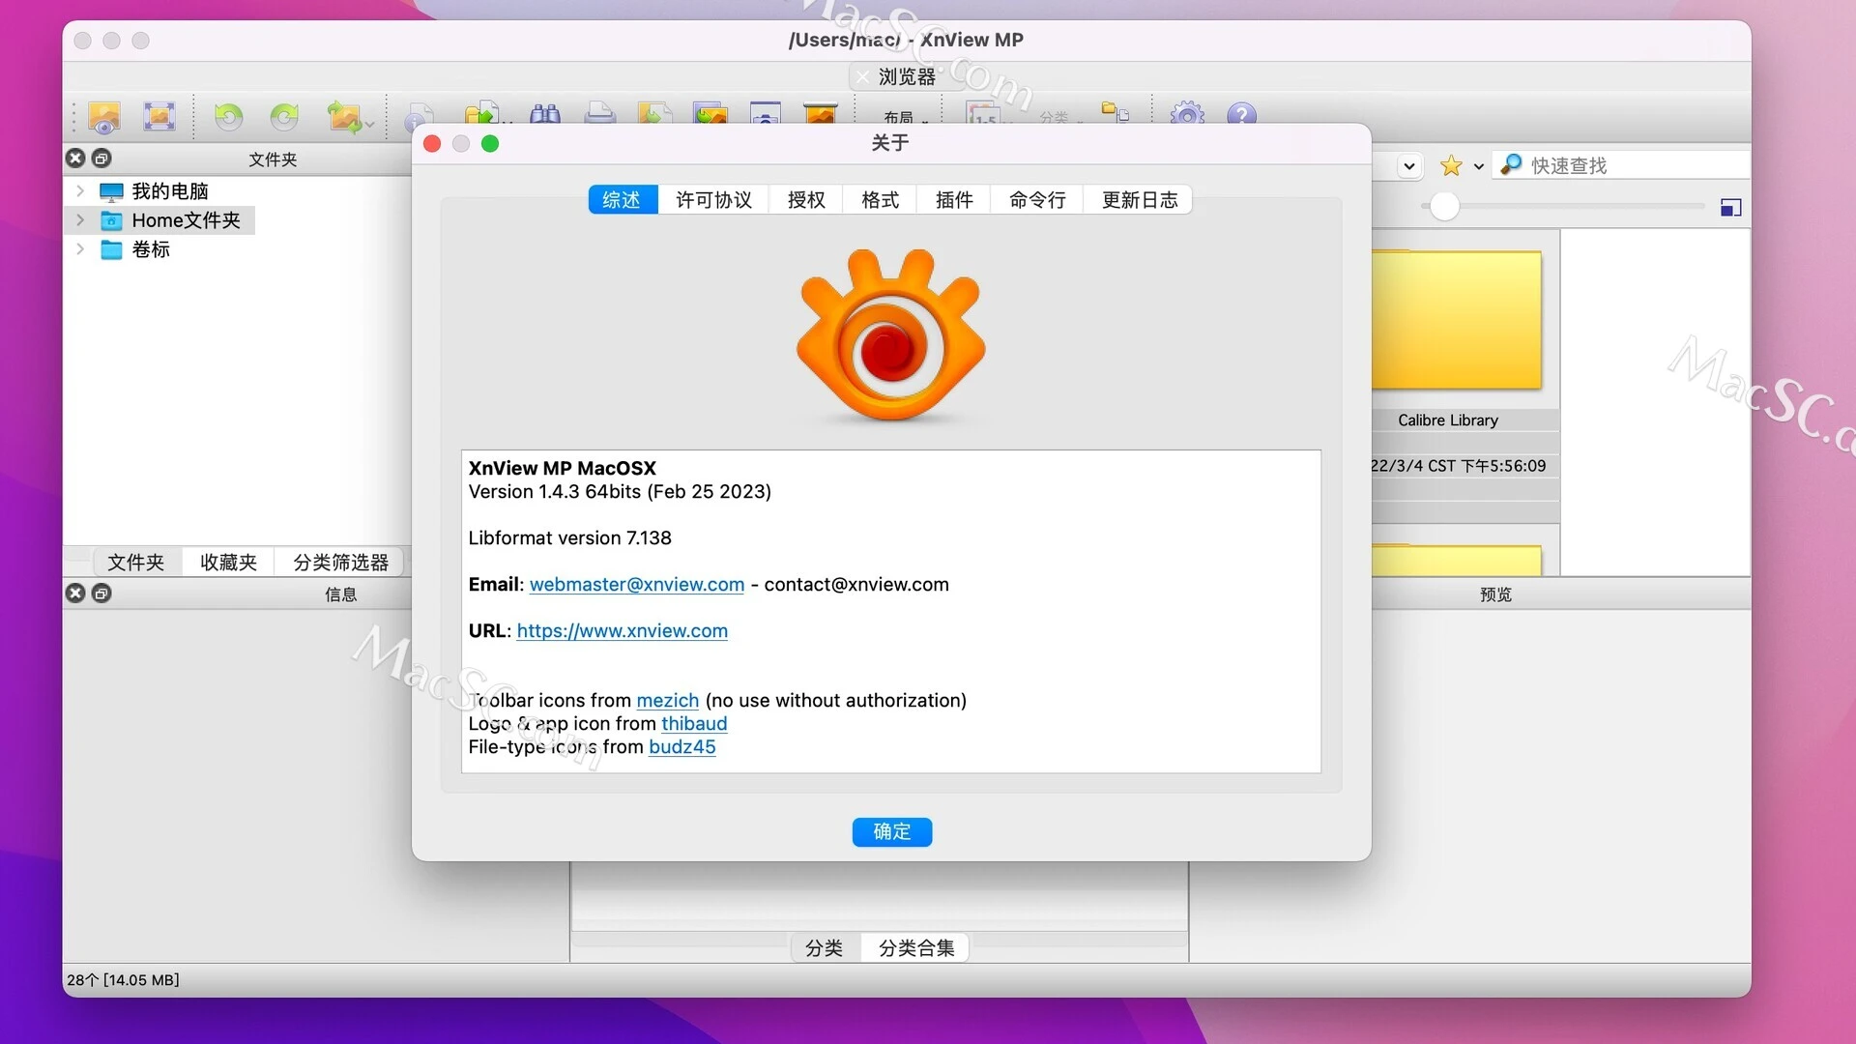Close the 浏览器 tab with its X
1856x1044 pixels.
[862, 77]
